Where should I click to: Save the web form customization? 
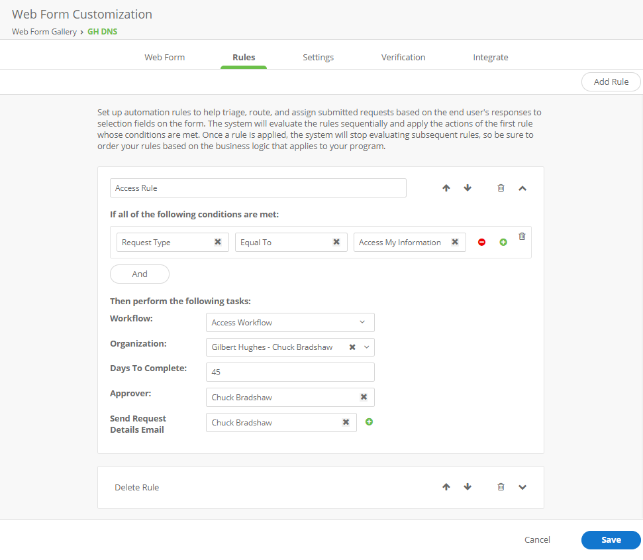610,539
